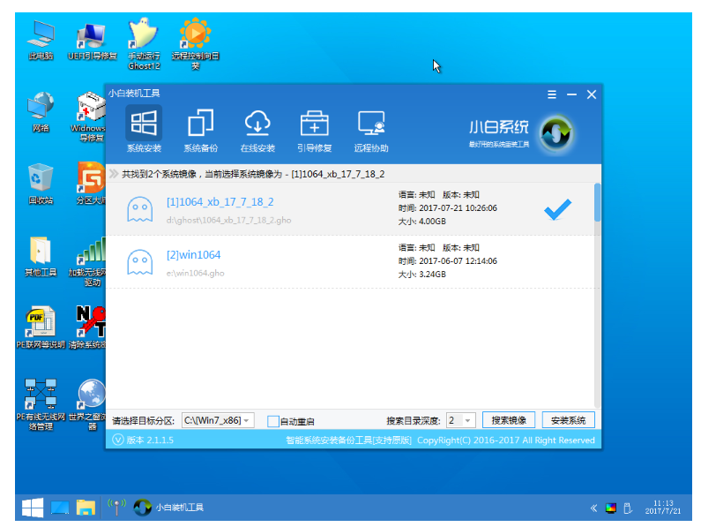Open 回收站 recycle bin

click(x=41, y=184)
